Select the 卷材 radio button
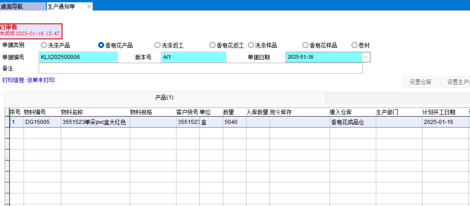Image resolution: width=470 pixels, height=206 pixels. (x=354, y=45)
